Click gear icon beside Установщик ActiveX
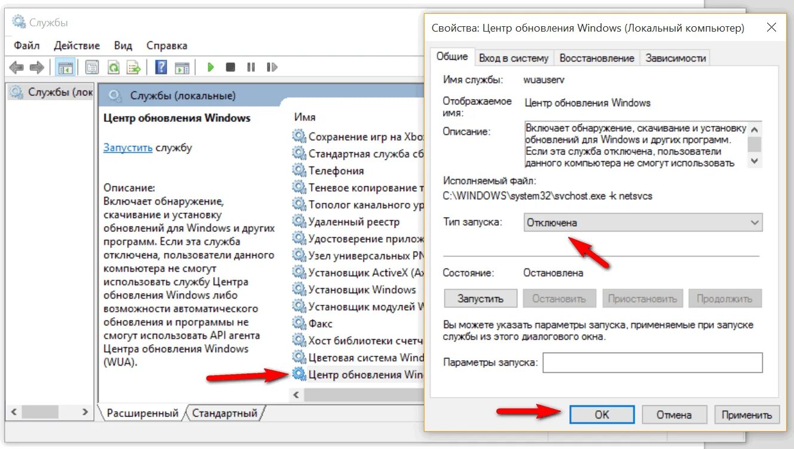 pos(298,273)
